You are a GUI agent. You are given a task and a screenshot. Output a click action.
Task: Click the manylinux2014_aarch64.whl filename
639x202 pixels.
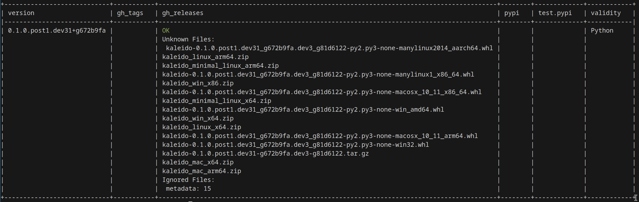point(329,48)
